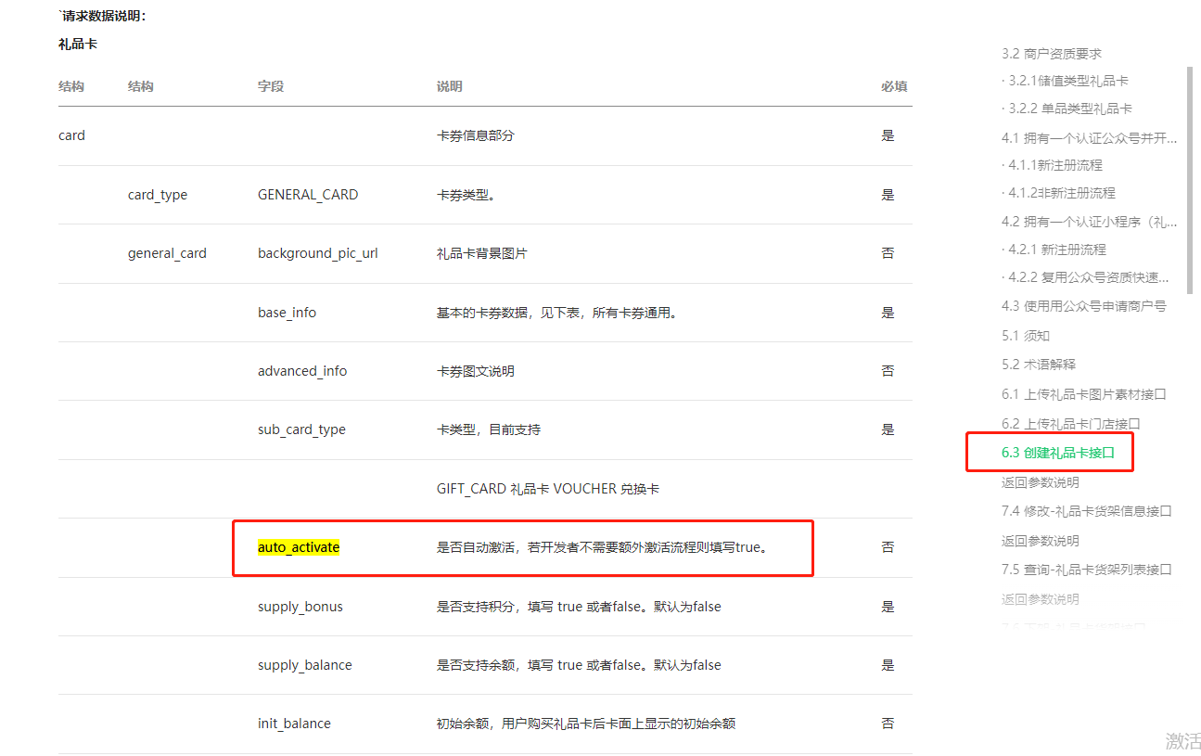This screenshot has width=1201, height=756.
Task: Navigate to 5.2 术语解释
Action: coord(1039,365)
